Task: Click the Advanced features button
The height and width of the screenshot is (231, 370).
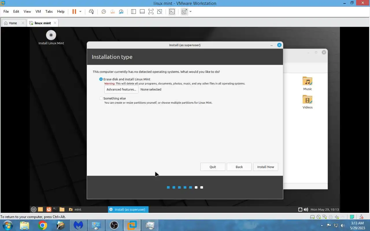Action: pyautogui.click(x=121, y=90)
